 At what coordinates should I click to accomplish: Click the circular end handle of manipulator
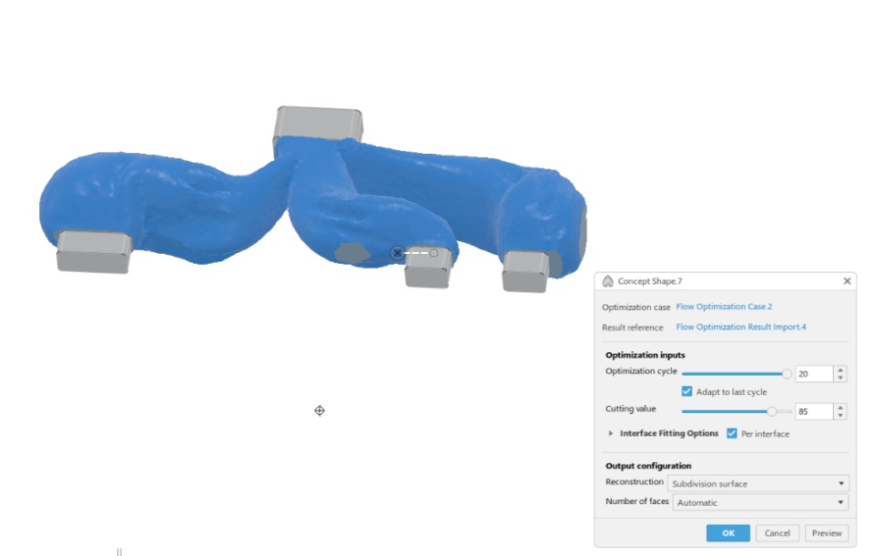click(433, 253)
